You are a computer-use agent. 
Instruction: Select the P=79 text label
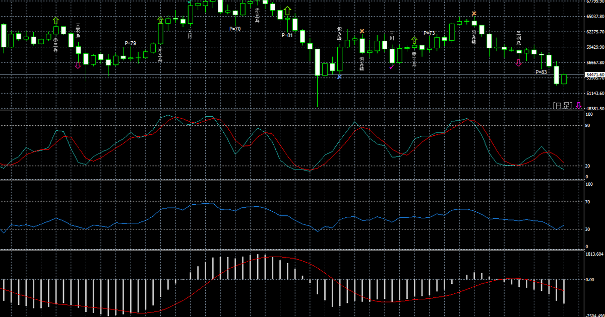pos(131,43)
